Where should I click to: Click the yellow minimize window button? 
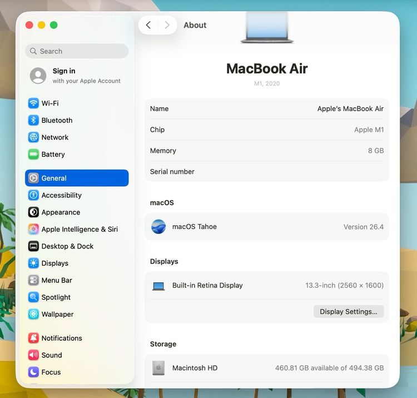(x=42, y=25)
